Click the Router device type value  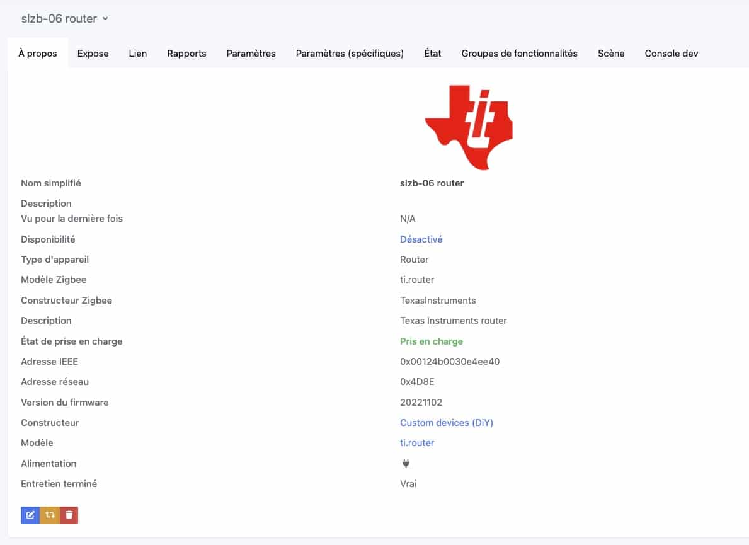tap(414, 260)
